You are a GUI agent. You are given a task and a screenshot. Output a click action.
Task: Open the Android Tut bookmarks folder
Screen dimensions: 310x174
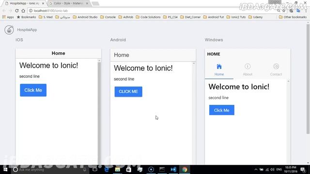coord(214,17)
